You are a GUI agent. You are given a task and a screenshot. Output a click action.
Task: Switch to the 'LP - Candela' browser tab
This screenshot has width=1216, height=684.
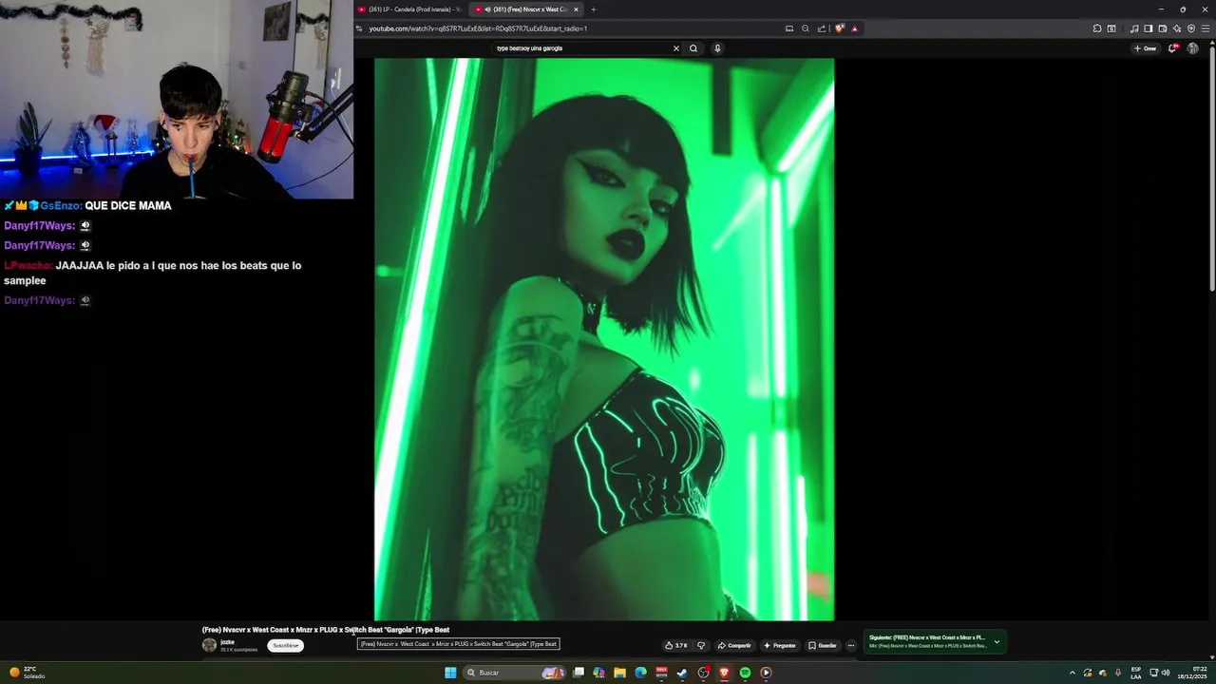point(410,9)
